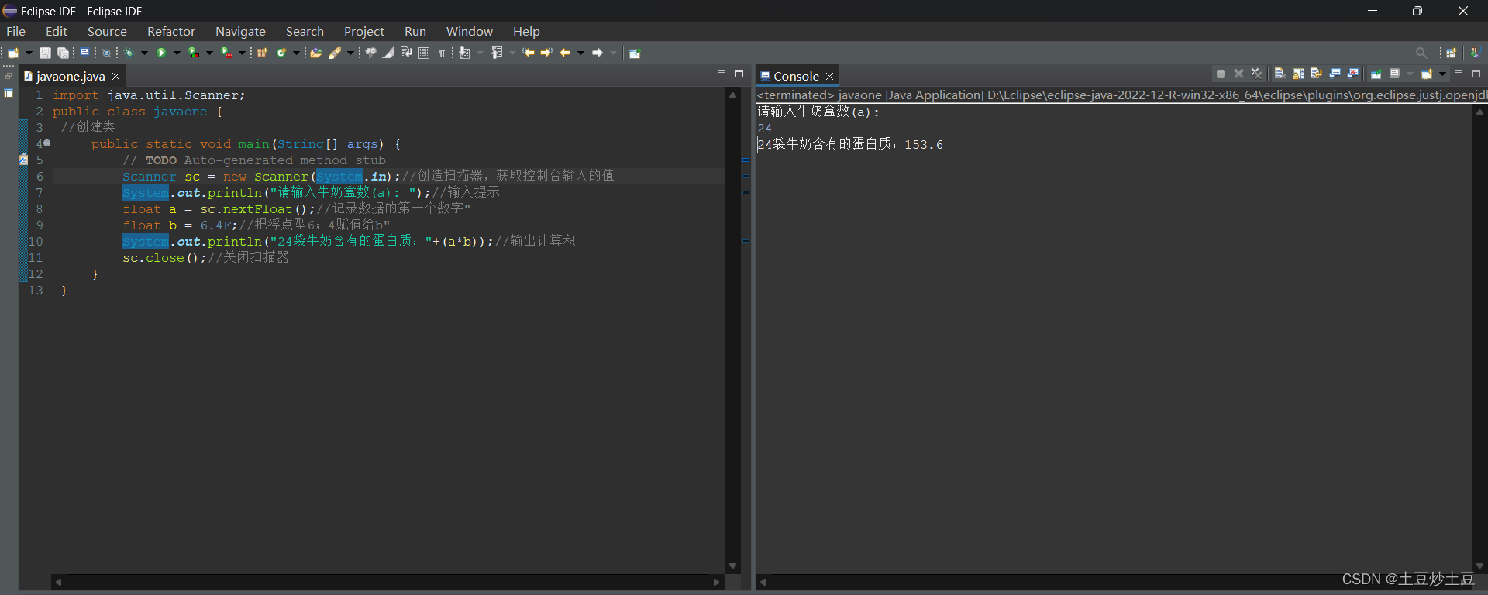Screen dimensions: 1488x595
Task: Remove All Terminated Launches in Console
Action: (1257, 74)
